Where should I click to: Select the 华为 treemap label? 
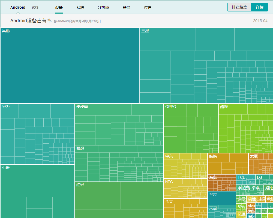pyautogui.click(x=6, y=107)
